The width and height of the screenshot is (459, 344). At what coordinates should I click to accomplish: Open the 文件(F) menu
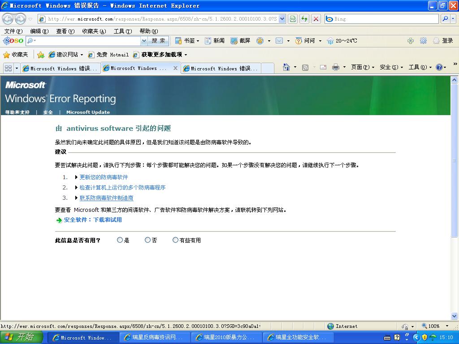click(x=13, y=31)
